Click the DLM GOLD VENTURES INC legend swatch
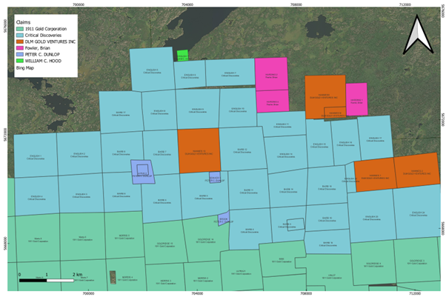 [20, 40]
